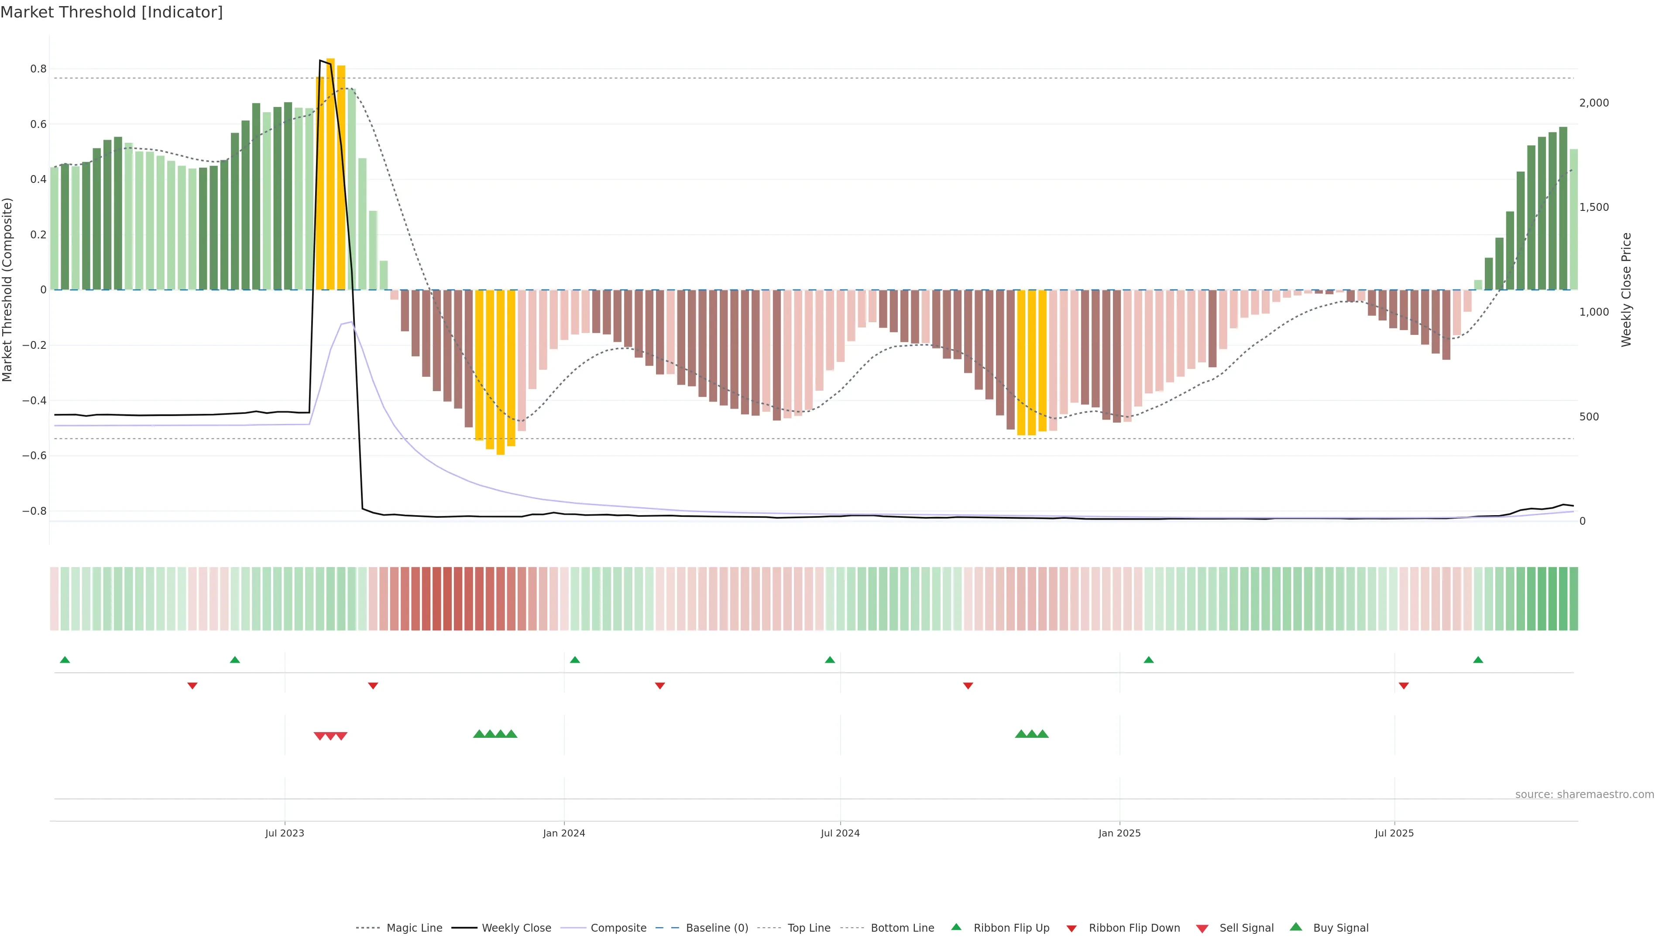Viewport: 1676px width, 943px height.
Task: Click the Jan 2024 axis label
Action: (x=564, y=833)
